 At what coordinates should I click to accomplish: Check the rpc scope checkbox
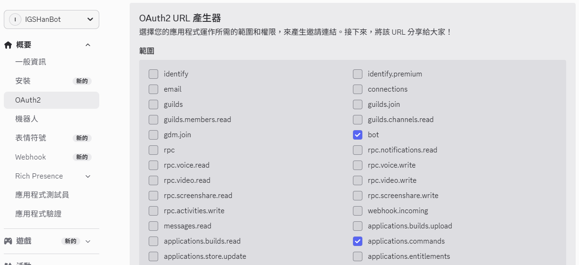(x=153, y=150)
